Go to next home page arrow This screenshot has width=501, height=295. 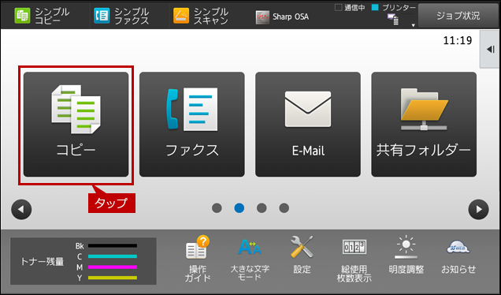[x=478, y=210]
